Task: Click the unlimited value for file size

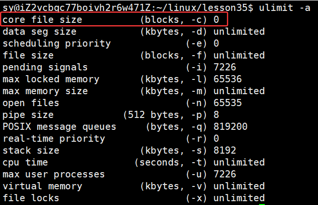Action: coord(239,55)
